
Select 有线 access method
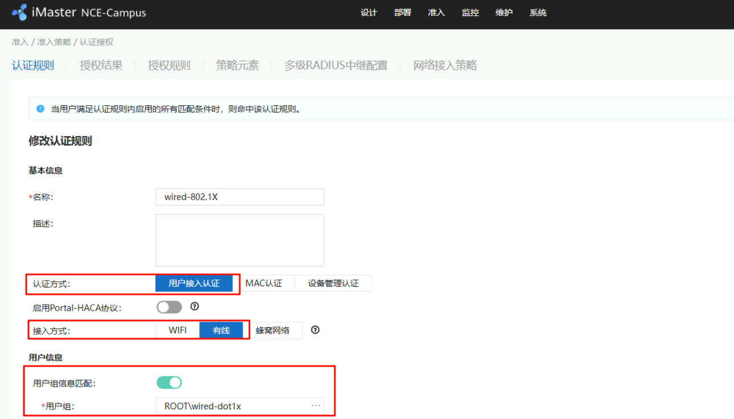pos(221,330)
